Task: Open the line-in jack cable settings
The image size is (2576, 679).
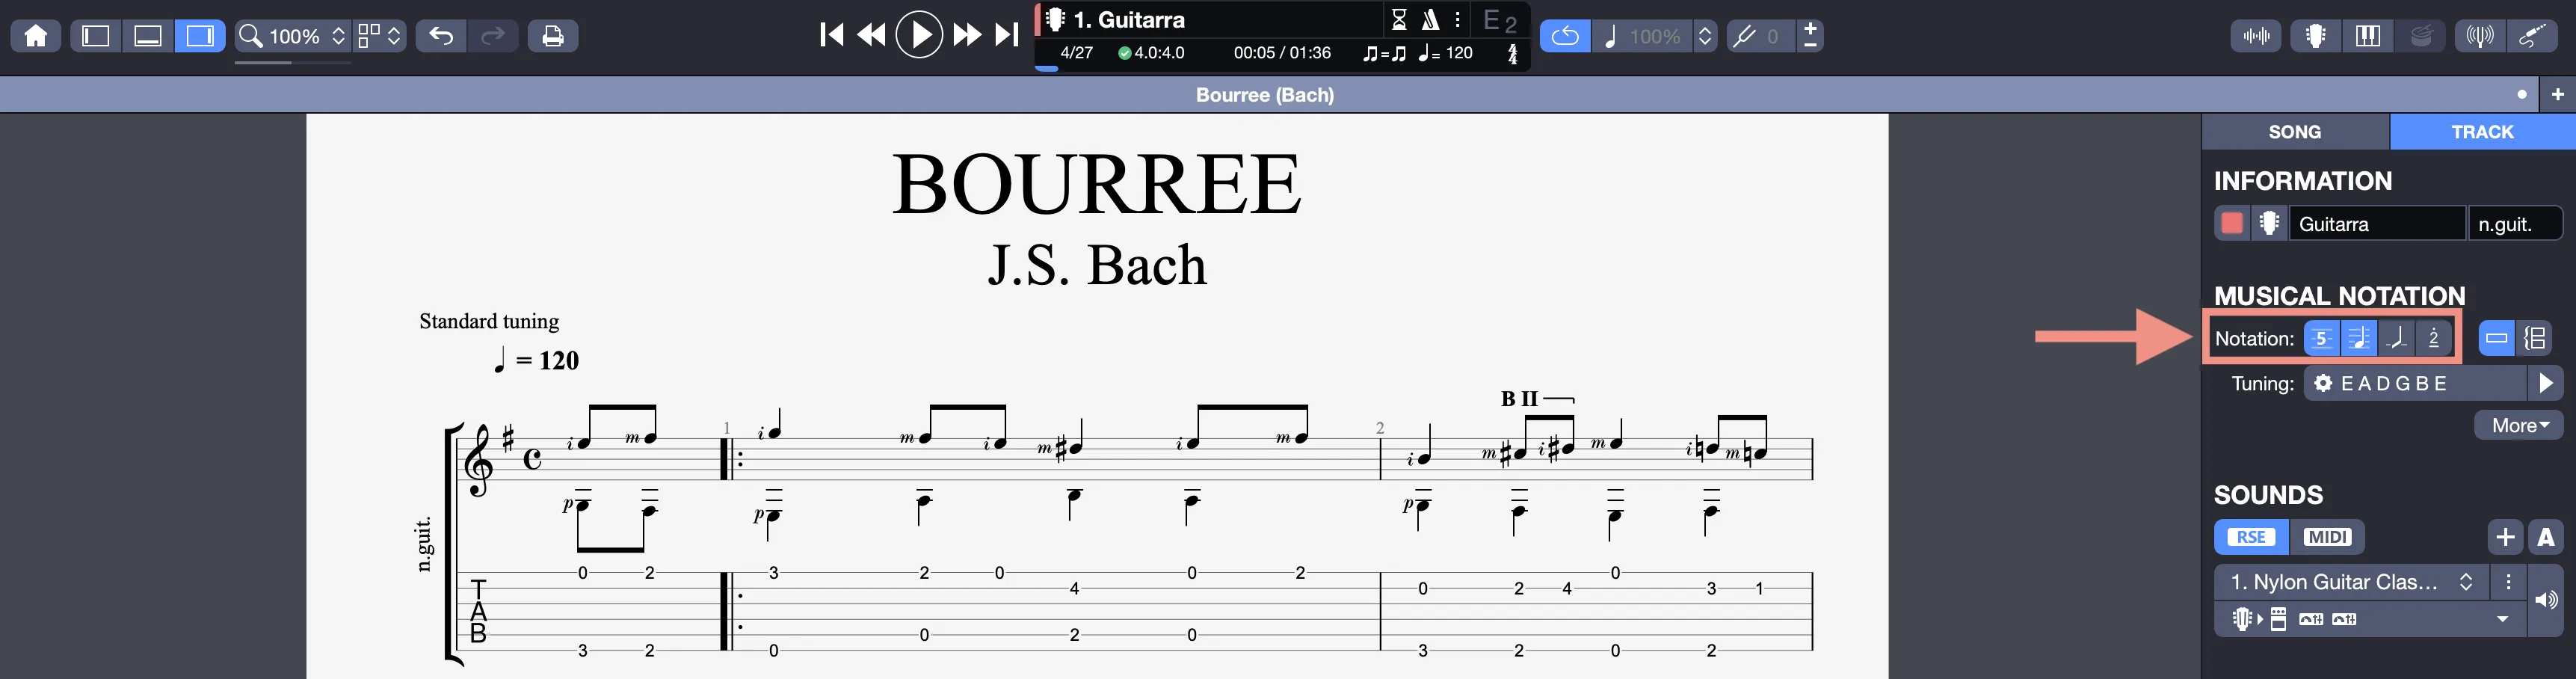Action: click(x=2533, y=36)
